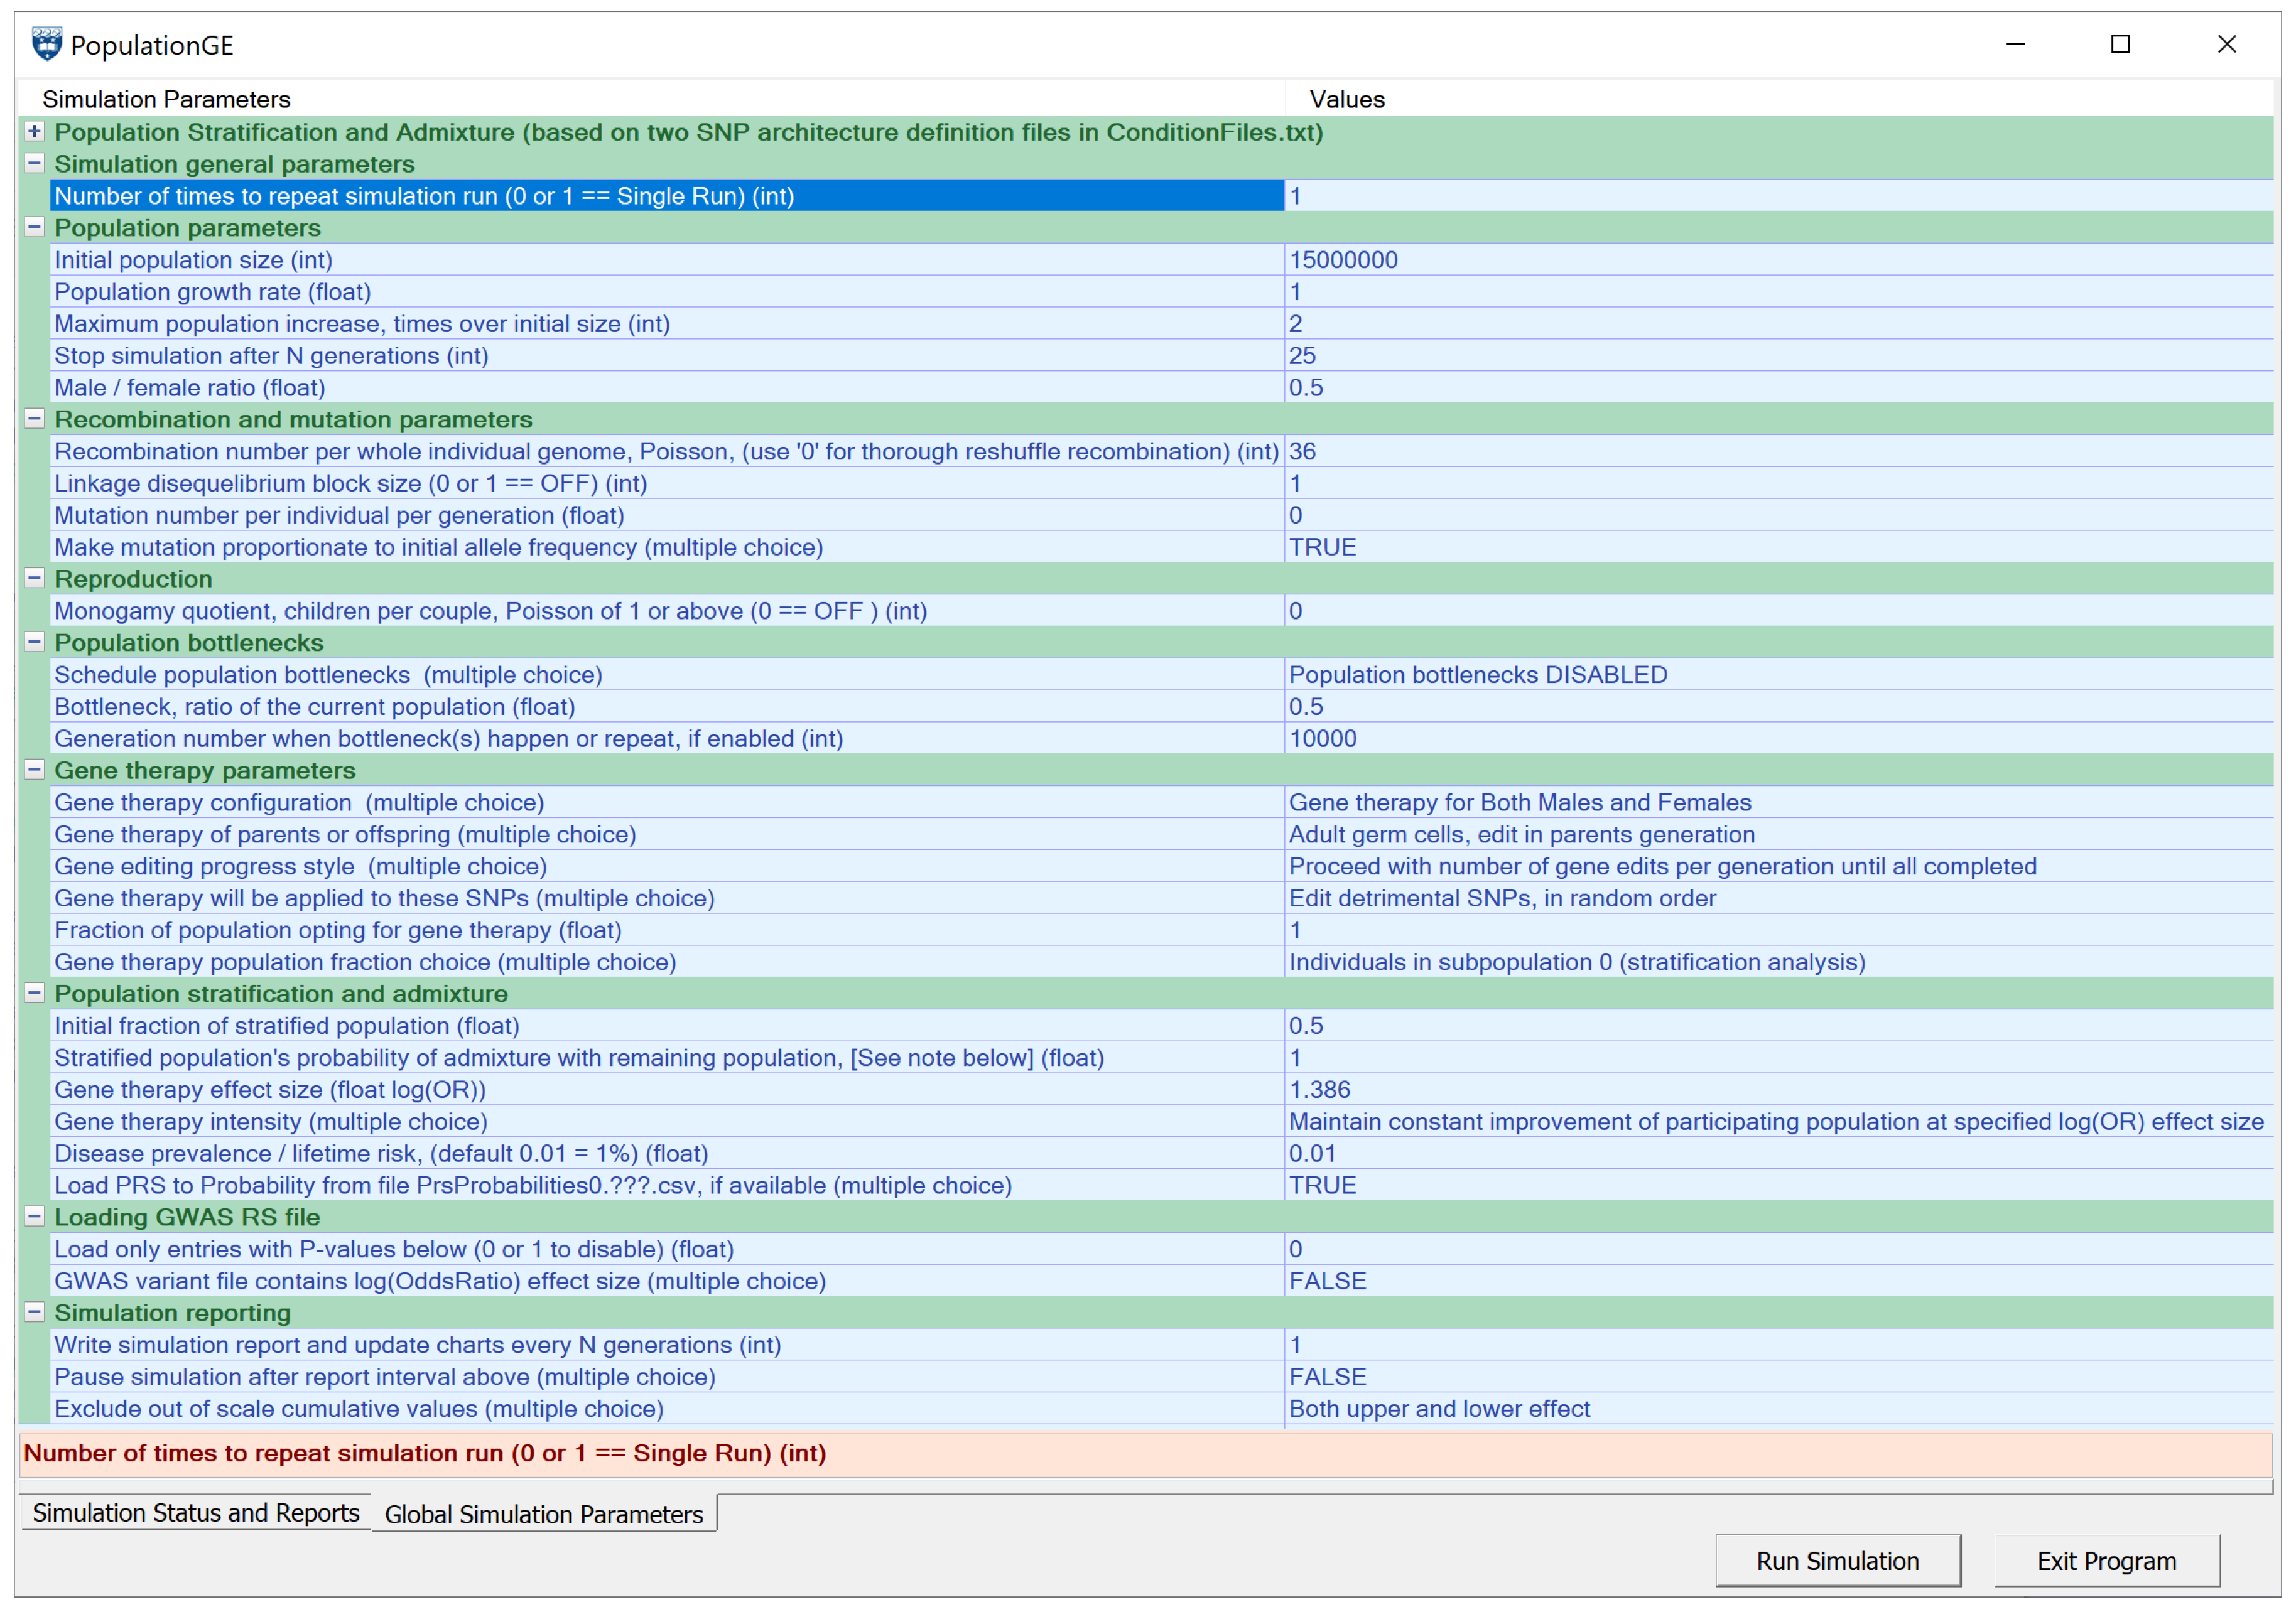This screenshot has height=1612, width=2296.
Task: Edit Write simulation report every N generations value
Action: [x=1779, y=1345]
